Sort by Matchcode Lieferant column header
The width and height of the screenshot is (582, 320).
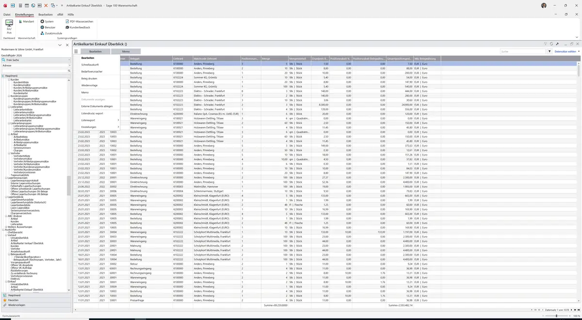(217, 59)
